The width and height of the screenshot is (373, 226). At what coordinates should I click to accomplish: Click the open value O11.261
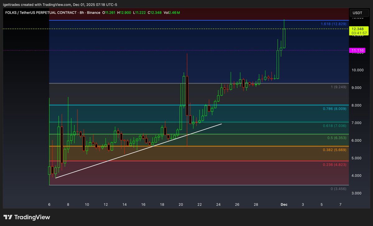point(109,13)
